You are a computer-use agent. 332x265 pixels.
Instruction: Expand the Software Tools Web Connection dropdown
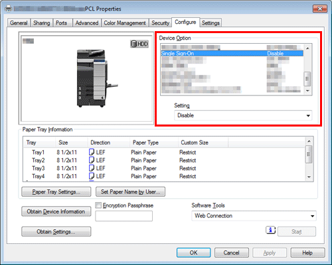[x=254, y=216]
